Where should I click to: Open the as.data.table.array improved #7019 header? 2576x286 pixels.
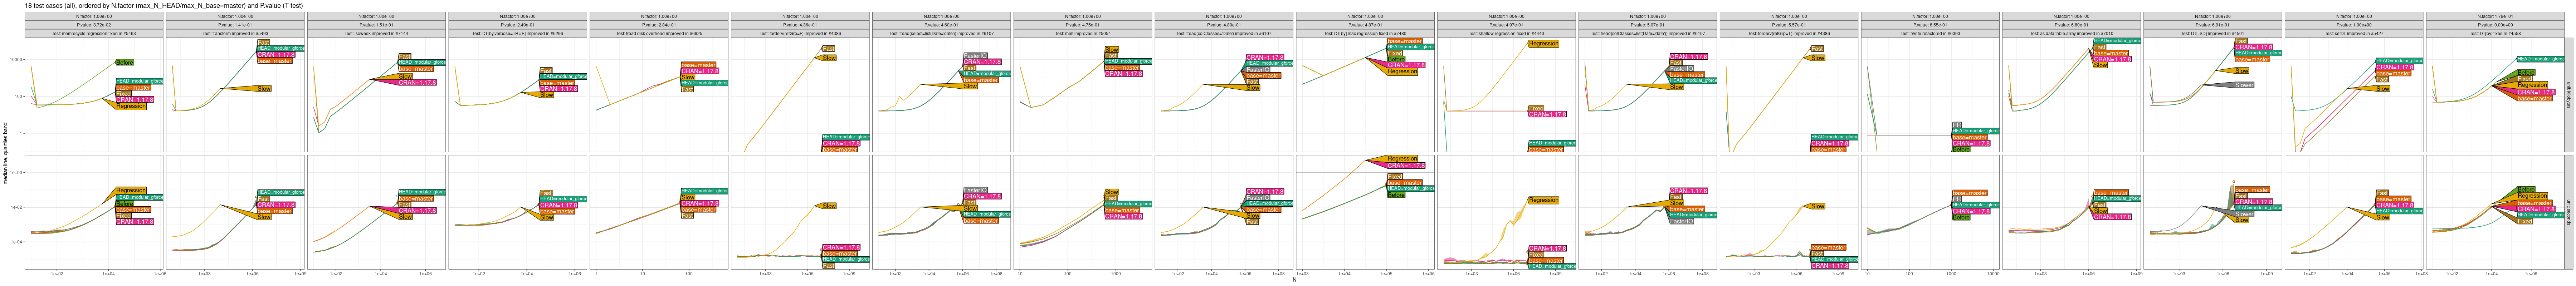2071,33
